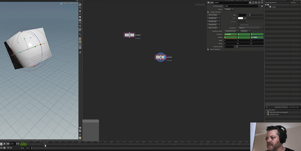Image resolution: width=301 pixels, height=151 pixels.
Task: Expand the Point Transform section
Action: 208,49
